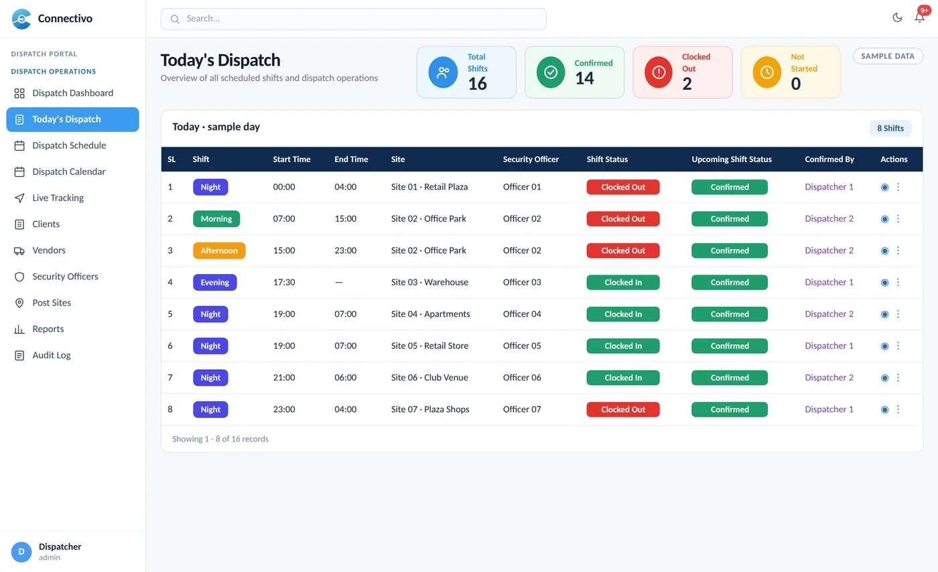The image size is (938, 572).
Task: Go to Dispatch Dashboard
Action: (73, 93)
